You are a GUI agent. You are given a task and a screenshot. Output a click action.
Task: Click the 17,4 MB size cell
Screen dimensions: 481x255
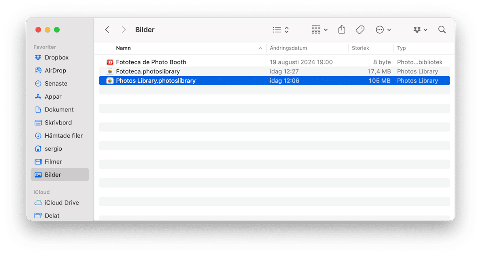pyautogui.click(x=379, y=71)
